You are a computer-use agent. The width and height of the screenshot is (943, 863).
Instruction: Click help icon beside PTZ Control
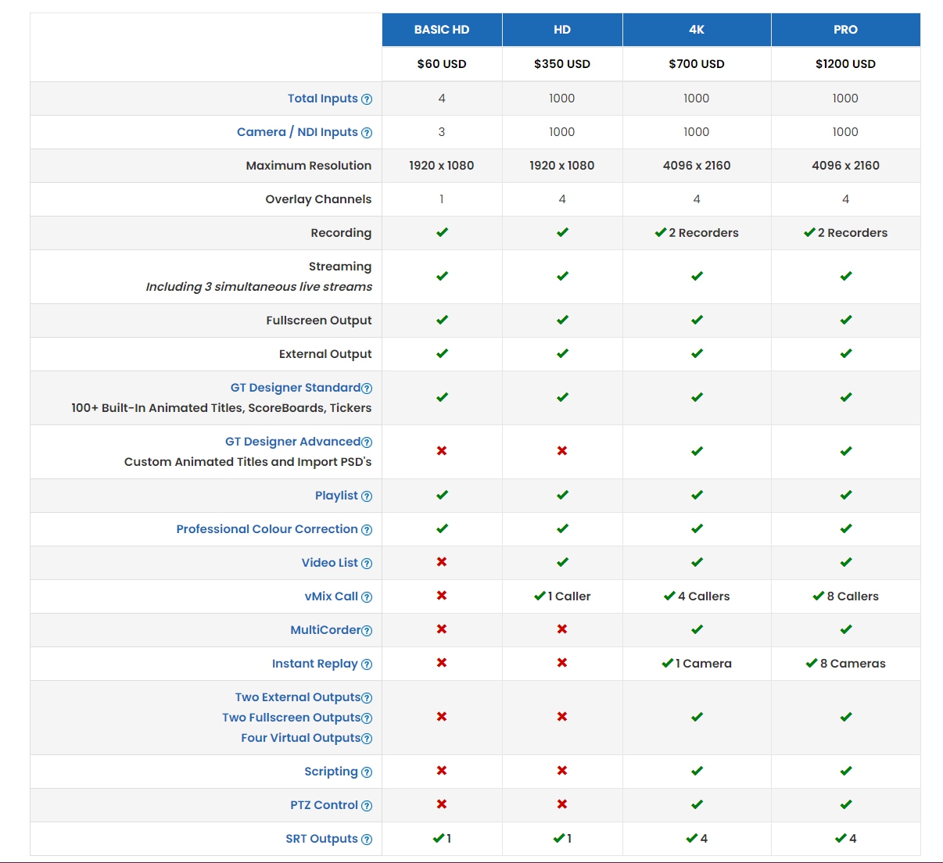click(367, 806)
